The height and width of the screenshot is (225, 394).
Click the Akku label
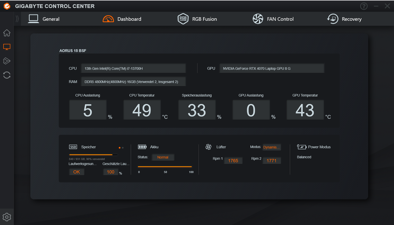pos(154,147)
